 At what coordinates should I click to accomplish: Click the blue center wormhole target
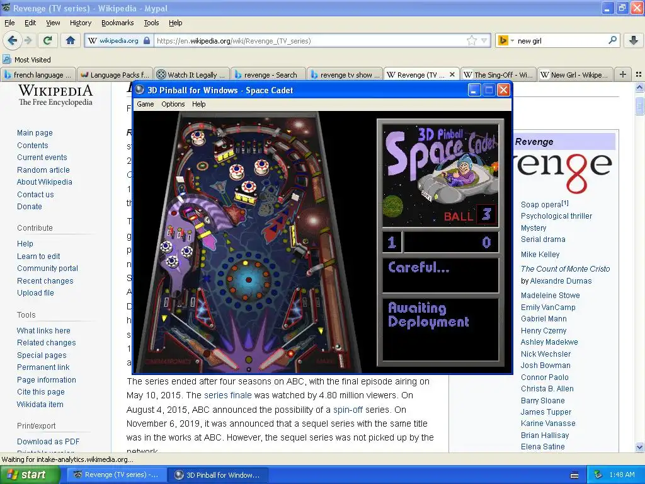[x=248, y=280]
